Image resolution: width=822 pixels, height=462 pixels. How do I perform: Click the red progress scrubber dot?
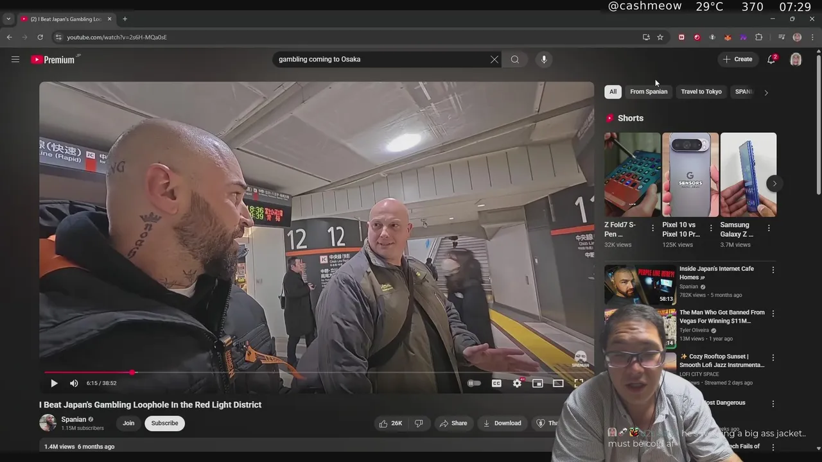coord(132,372)
